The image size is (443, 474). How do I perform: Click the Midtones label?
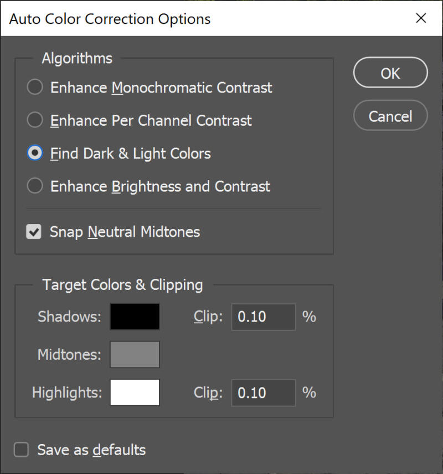[x=68, y=354]
